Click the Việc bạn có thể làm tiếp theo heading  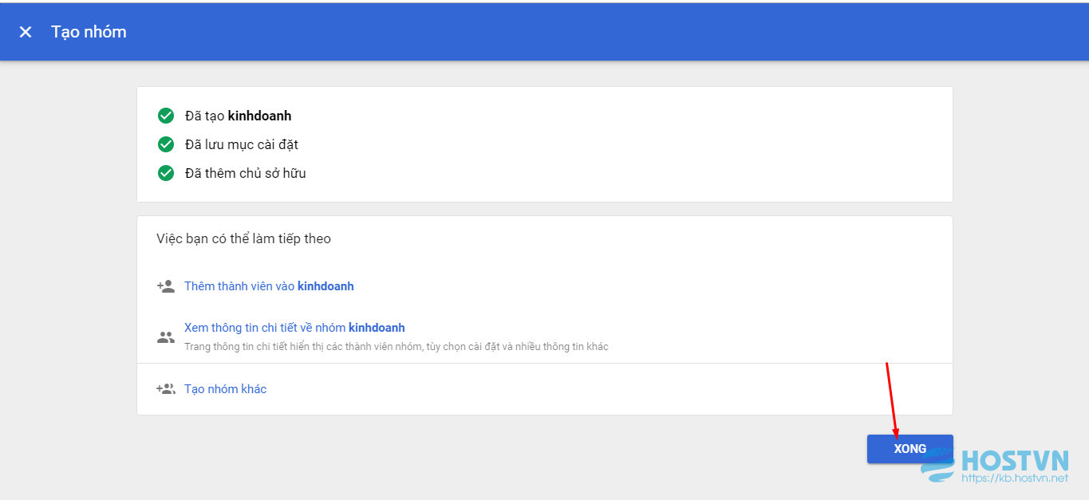(243, 238)
